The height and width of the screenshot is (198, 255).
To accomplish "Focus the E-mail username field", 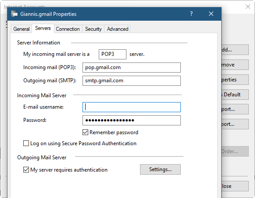I will [132, 107].
